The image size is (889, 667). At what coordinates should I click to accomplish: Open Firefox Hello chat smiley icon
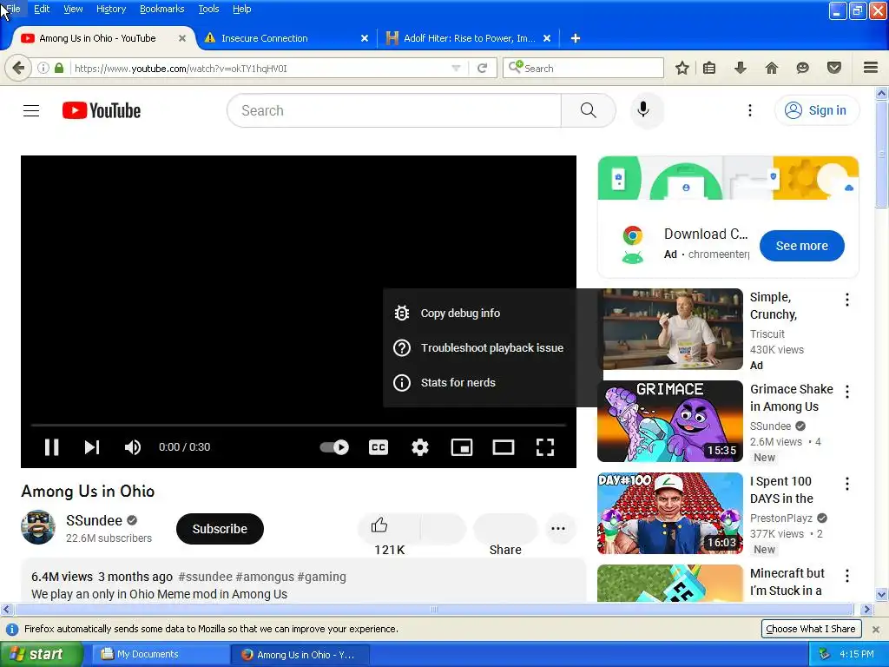802,68
